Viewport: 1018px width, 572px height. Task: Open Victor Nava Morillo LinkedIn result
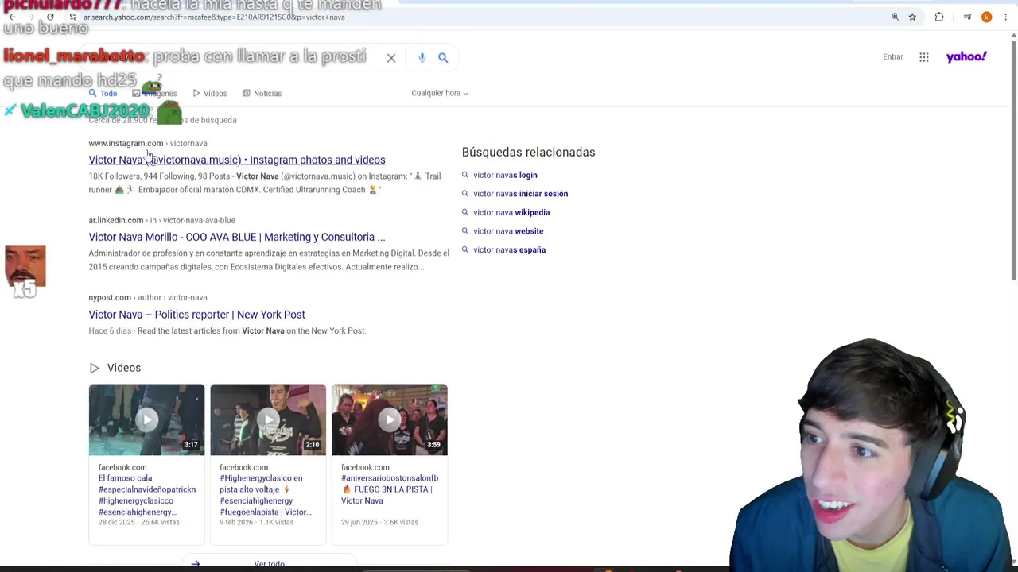(237, 237)
